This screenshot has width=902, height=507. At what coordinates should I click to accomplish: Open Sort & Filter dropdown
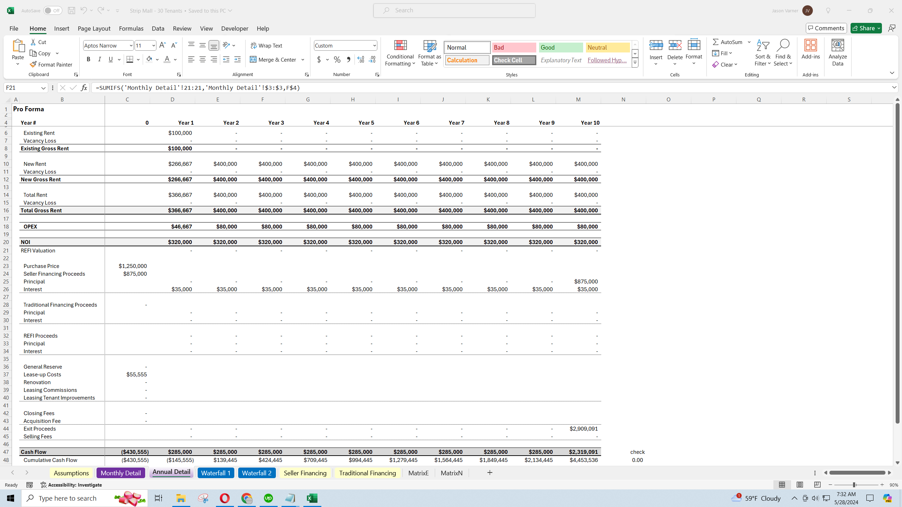(x=762, y=53)
